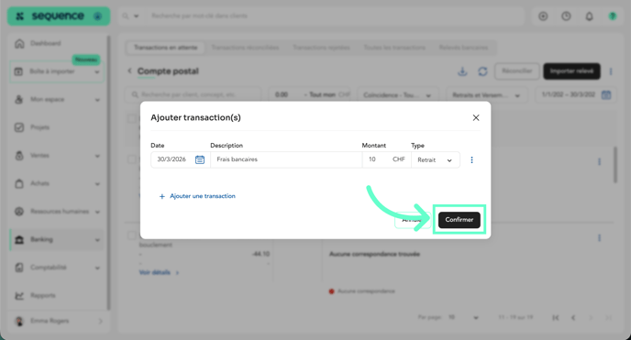Switch to Transactions réconciliées tab

245,48
